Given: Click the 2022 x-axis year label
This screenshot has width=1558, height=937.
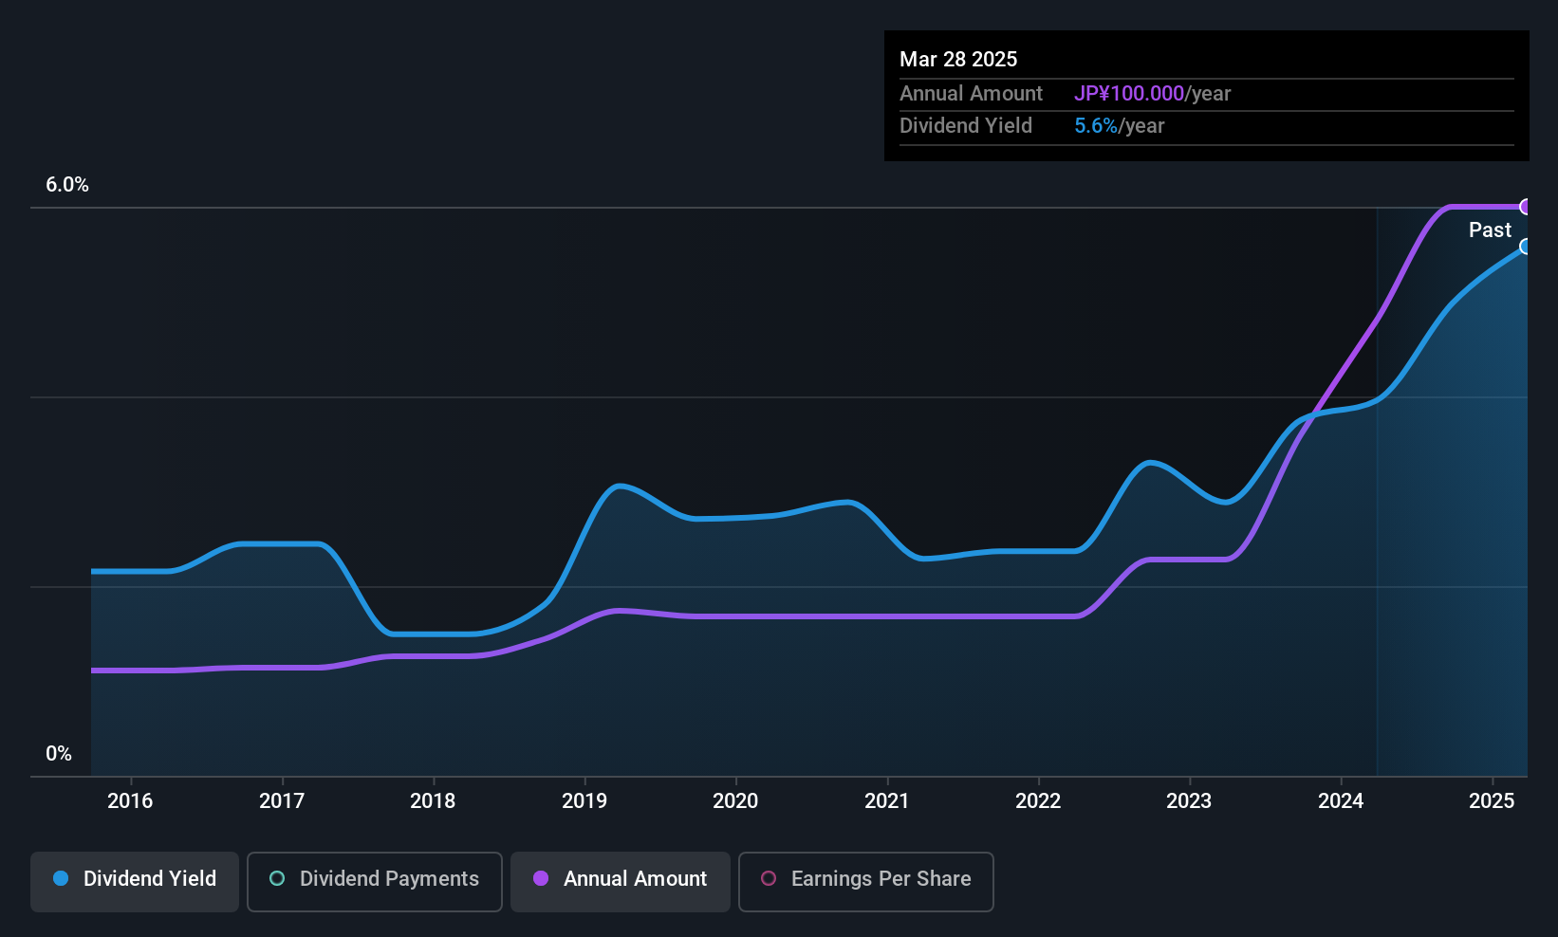Looking at the screenshot, I should click(1038, 801).
